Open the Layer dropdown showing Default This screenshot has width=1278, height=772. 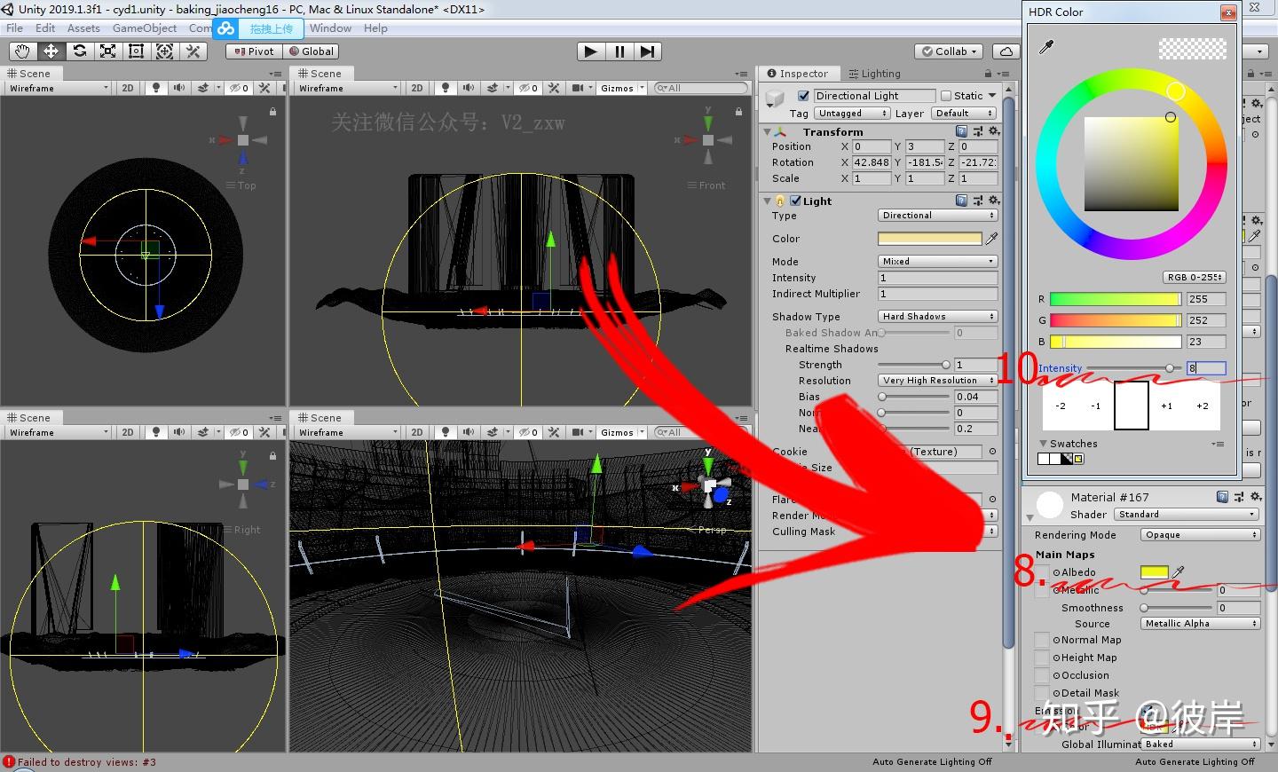(965, 114)
